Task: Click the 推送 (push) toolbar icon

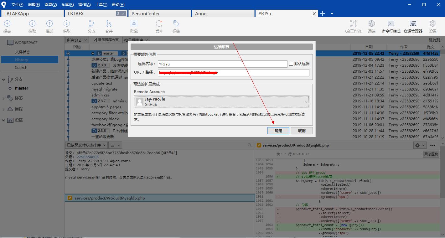Action: pos(49,23)
